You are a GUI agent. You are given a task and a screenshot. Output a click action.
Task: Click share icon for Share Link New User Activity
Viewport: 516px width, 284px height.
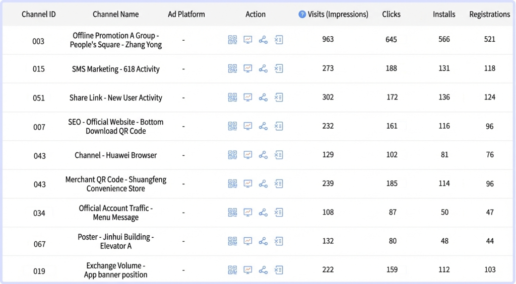click(263, 98)
